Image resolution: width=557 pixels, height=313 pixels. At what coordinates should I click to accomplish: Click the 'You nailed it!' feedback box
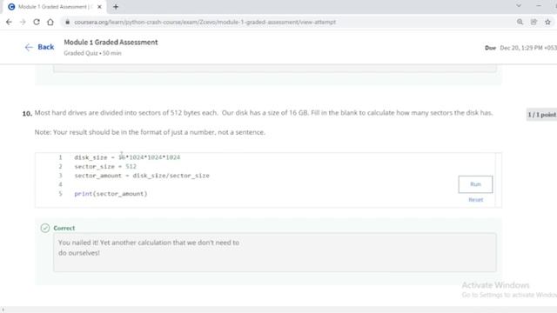click(275, 252)
